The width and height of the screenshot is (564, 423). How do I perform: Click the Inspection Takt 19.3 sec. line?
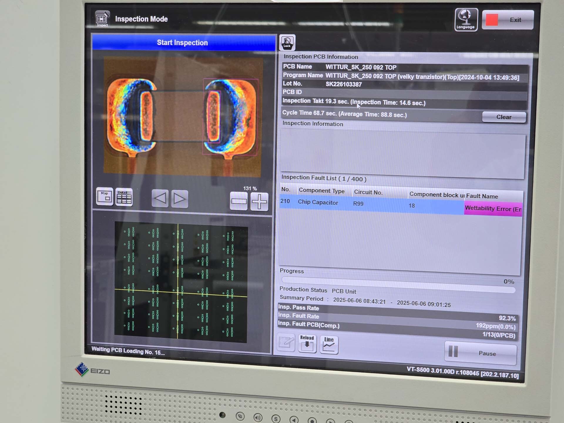pyautogui.click(x=354, y=102)
